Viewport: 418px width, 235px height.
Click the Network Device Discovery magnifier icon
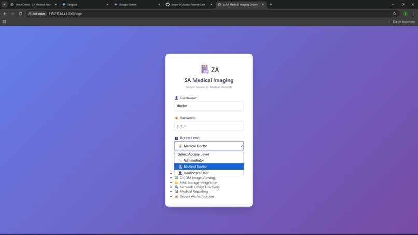pyautogui.click(x=176, y=187)
